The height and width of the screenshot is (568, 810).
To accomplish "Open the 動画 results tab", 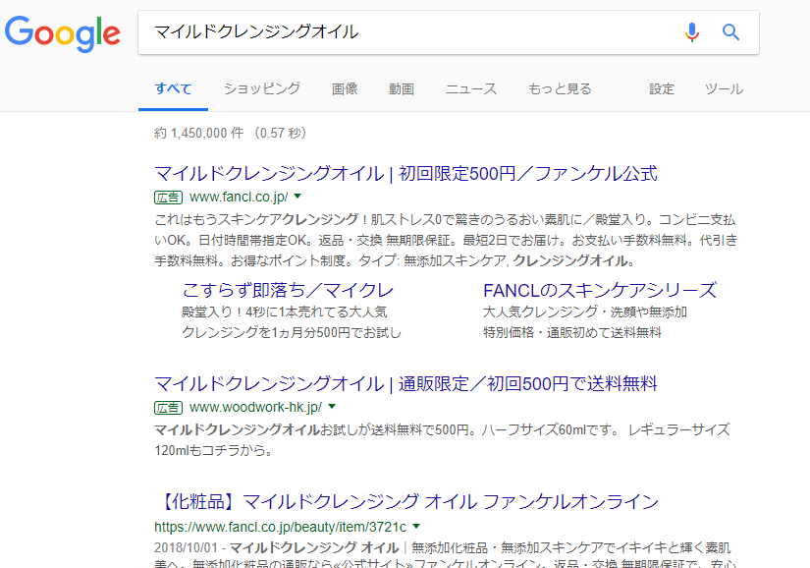I will tap(402, 88).
